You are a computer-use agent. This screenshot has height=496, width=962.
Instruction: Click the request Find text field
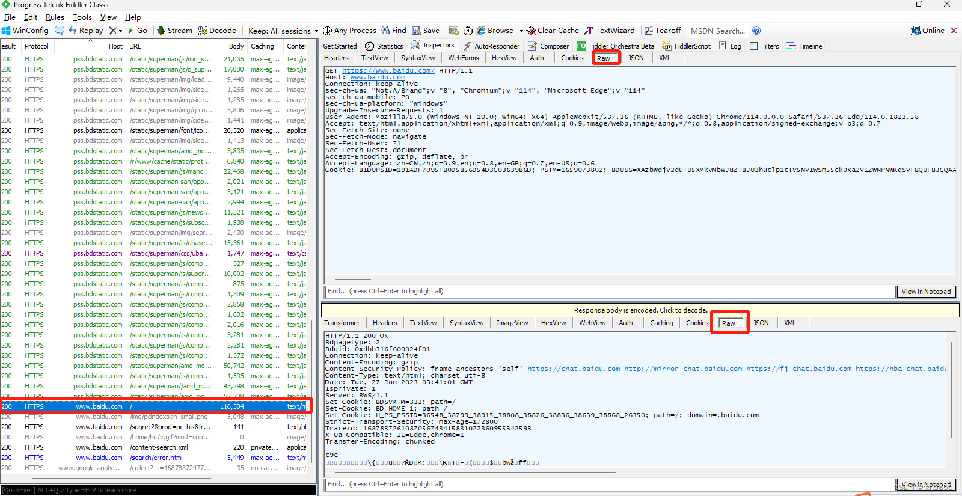pyautogui.click(x=610, y=292)
